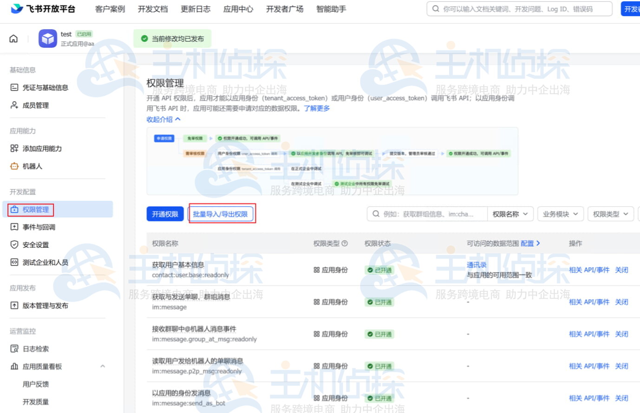Click the robot icon in the sidebar
Screen dimensions: 640x413
pyautogui.click(x=14, y=166)
